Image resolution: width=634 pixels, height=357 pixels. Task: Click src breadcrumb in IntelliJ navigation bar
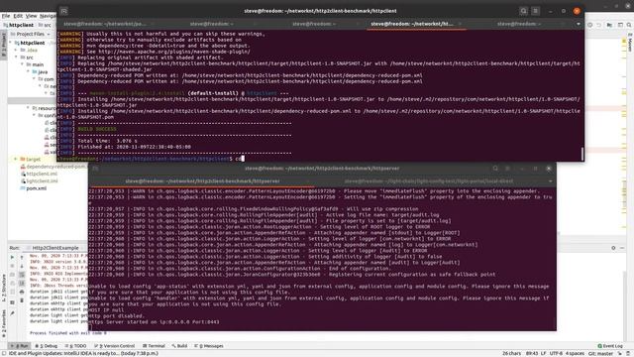(45, 25)
